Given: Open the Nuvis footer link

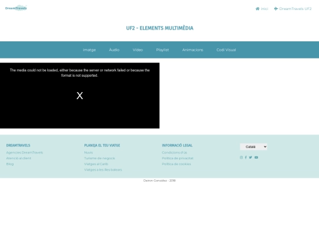Looking at the screenshot, I should pos(89,152).
